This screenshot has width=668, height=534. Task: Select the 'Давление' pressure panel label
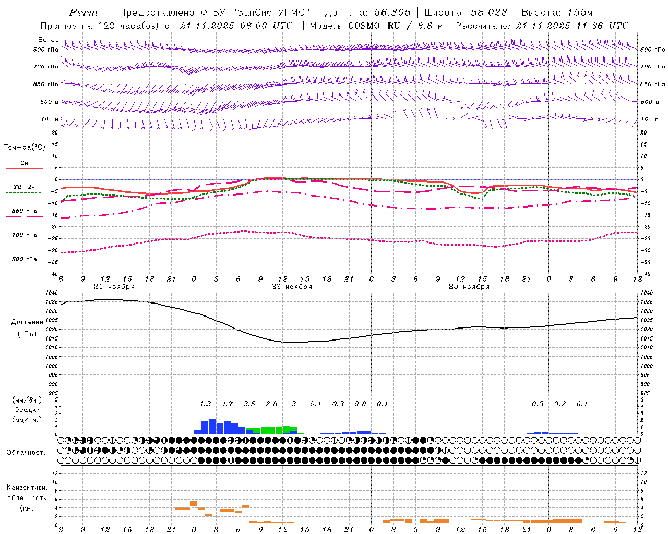(27, 322)
